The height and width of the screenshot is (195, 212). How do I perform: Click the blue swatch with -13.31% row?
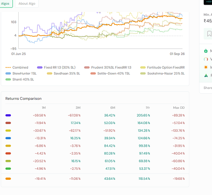(x=8, y=138)
